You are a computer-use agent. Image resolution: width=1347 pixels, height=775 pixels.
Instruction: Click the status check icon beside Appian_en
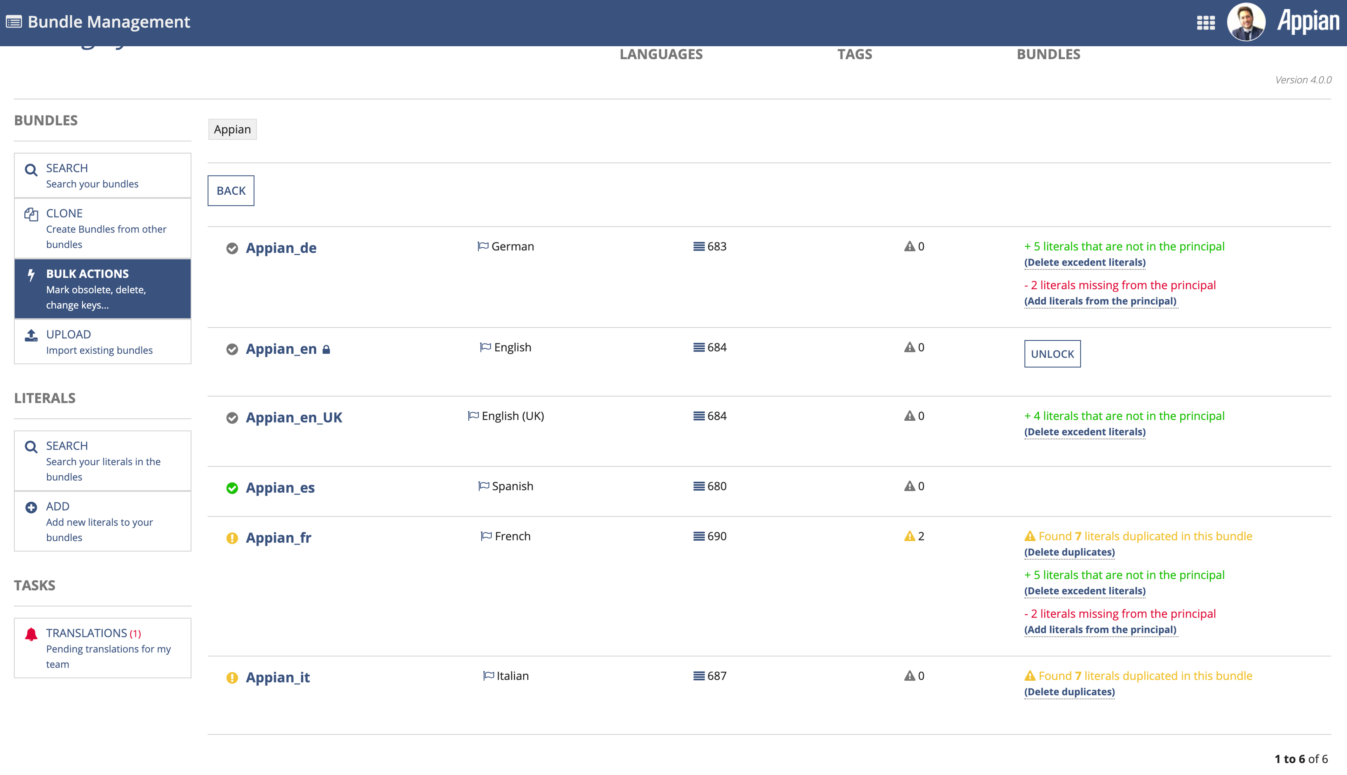(232, 349)
